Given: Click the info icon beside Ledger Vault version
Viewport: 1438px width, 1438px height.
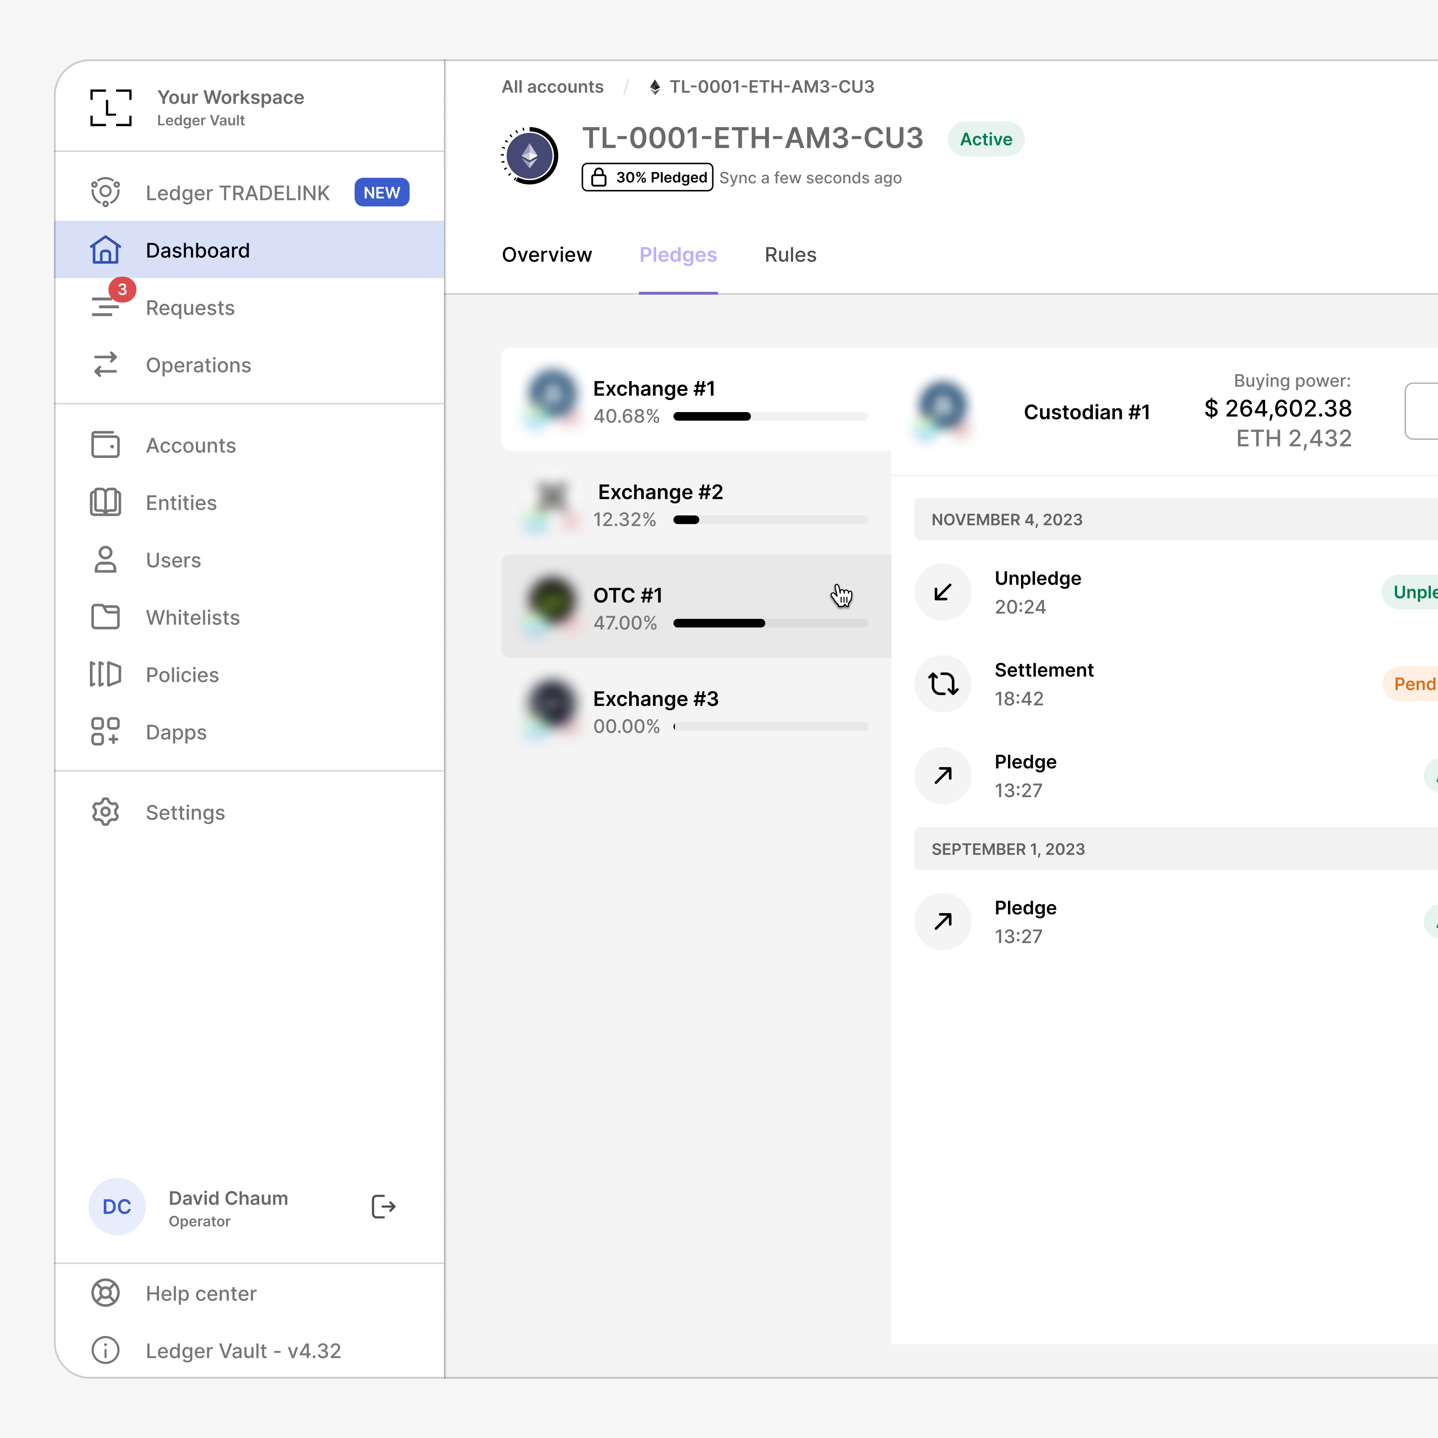Looking at the screenshot, I should point(105,1350).
